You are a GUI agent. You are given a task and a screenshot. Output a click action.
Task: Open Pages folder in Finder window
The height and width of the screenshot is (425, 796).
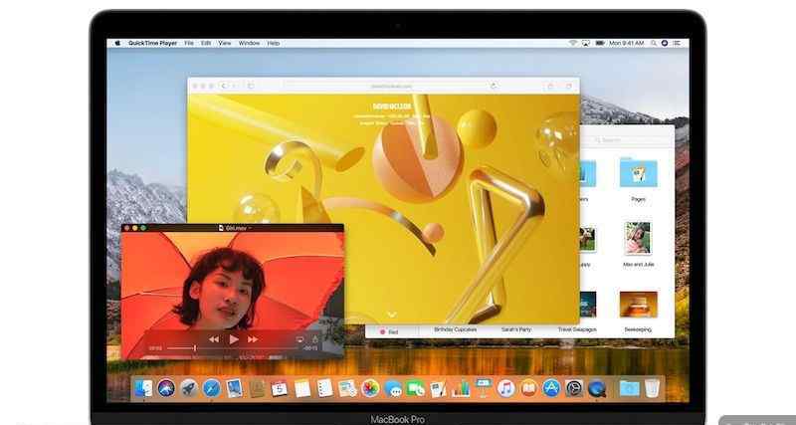(638, 172)
